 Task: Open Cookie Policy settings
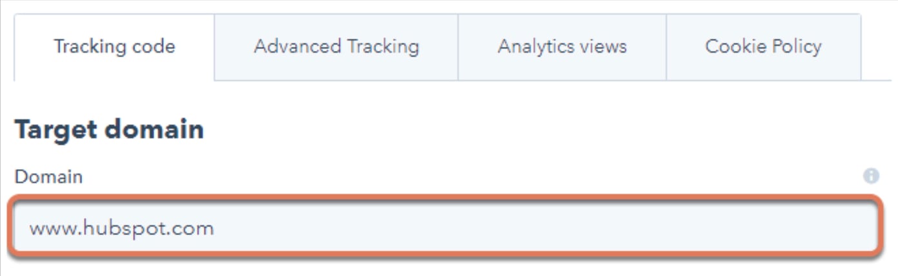763,47
